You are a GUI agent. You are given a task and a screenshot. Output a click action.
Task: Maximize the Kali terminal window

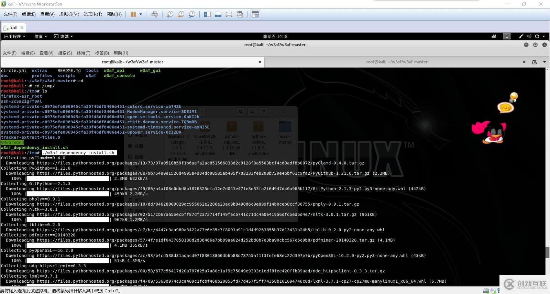coord(535,45)
